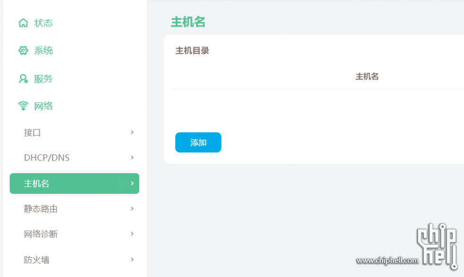Click the gear icon beside 系统

coord(23,50)
